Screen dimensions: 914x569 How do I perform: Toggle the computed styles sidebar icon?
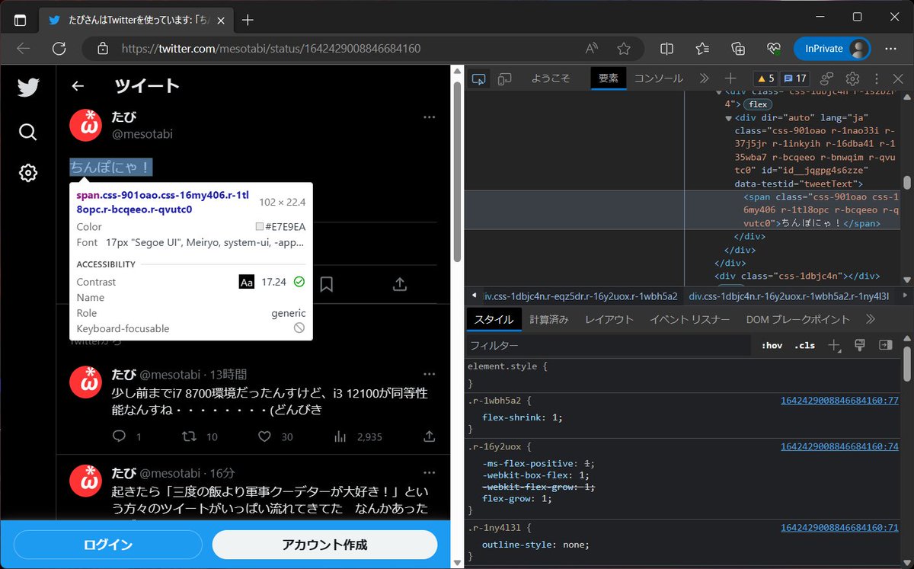pyautogui.click(x=885, y=345)
